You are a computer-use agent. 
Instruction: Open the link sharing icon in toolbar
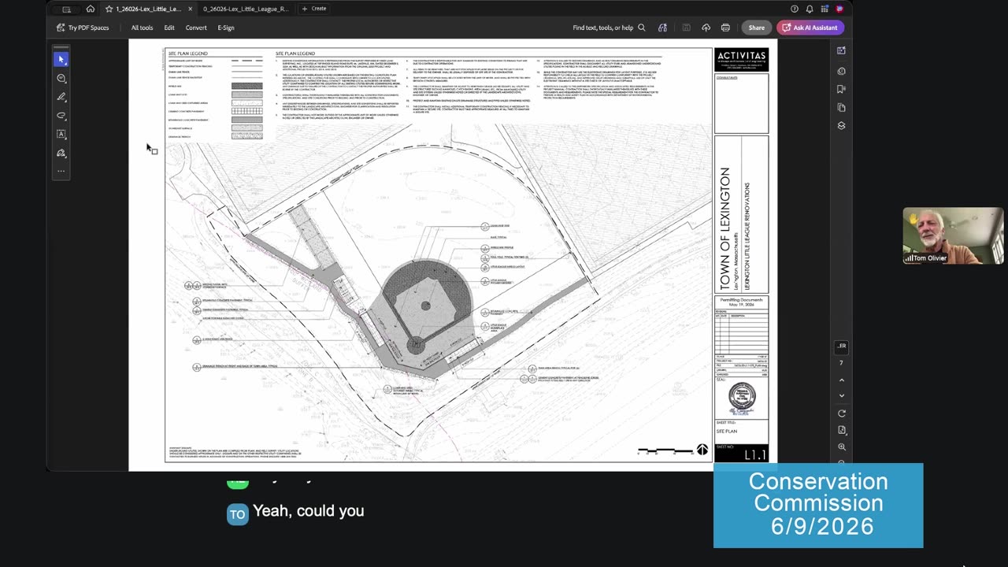click(x=662, y=28)
